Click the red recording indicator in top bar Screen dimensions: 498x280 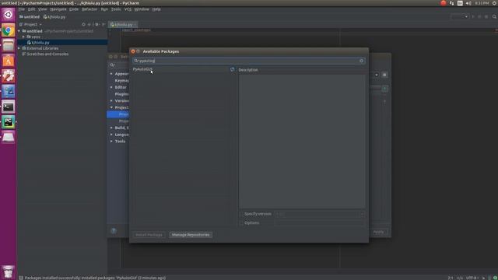[x=443, y=3]
